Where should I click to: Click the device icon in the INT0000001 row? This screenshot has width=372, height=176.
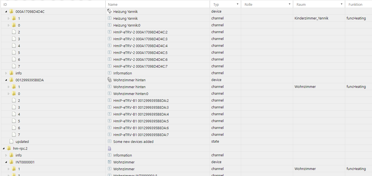(109, 162)
